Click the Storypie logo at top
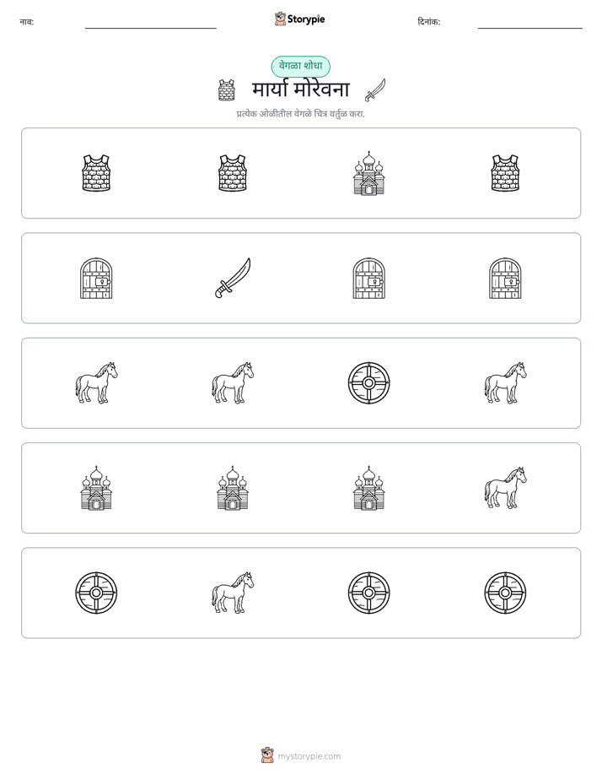This screenshot has width=602, height=780. (300, 19)
